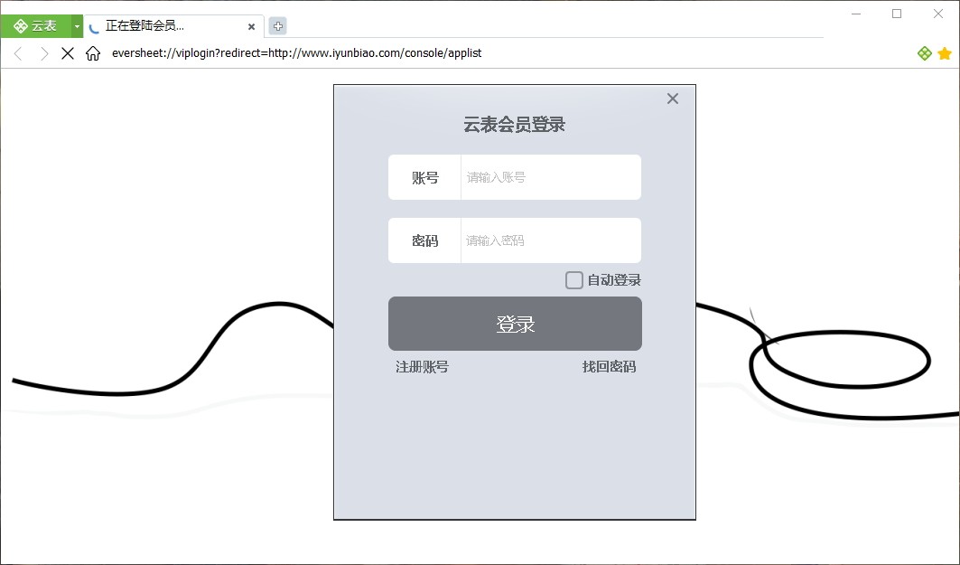Image resolution: width=960 pixels, height=565 pixels.
Task: Click the green diamond icon near bookmark star
Action: point(925,53)
